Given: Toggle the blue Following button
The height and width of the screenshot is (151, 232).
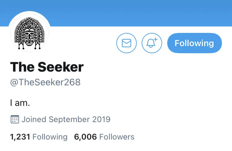Looking at the screenshot, I should pyautogui.click(x=194, y=43).
